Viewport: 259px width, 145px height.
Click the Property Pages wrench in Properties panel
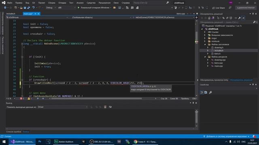(210, 92)
